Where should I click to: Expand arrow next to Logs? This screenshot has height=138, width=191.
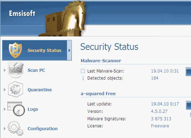point(5,109)
